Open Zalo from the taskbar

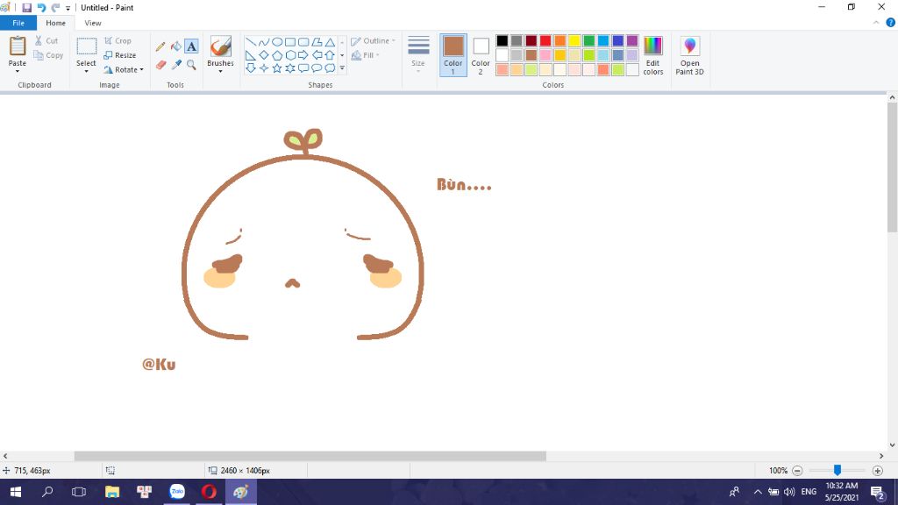177,492
